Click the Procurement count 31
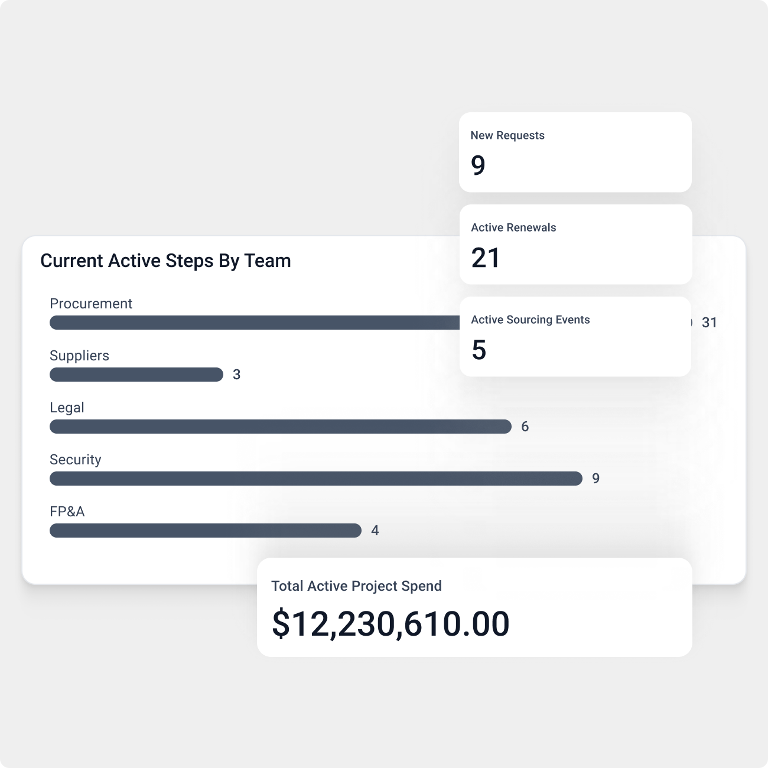 pyautogui.click(x=709, y=323)
